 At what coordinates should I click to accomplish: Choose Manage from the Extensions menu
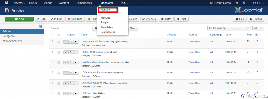(x=105, y=10)
